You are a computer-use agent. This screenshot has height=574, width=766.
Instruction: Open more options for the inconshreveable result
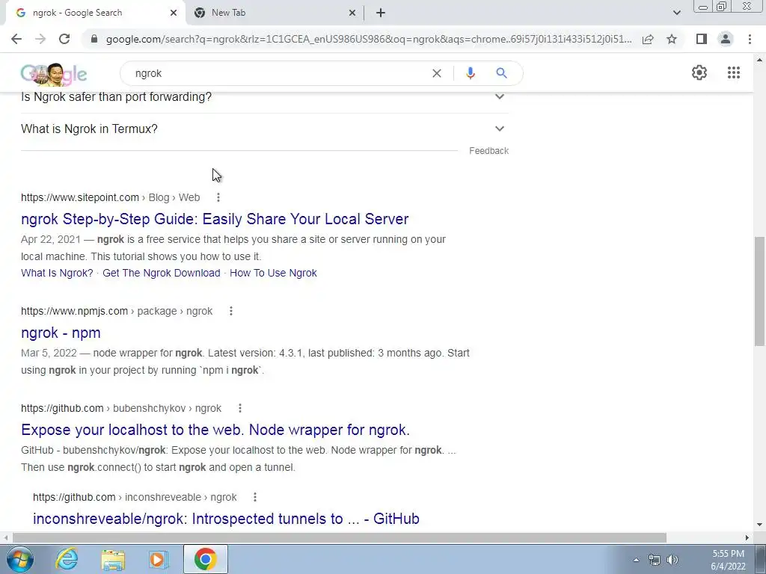[255, 497]
